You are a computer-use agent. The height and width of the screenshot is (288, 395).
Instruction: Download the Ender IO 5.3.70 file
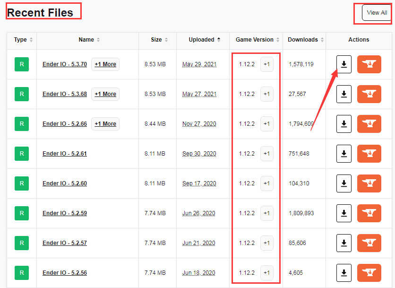point(344,64)
